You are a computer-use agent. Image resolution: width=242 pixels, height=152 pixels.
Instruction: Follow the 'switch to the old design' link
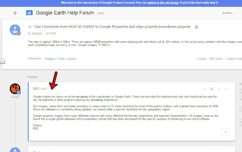pos(163,3)
